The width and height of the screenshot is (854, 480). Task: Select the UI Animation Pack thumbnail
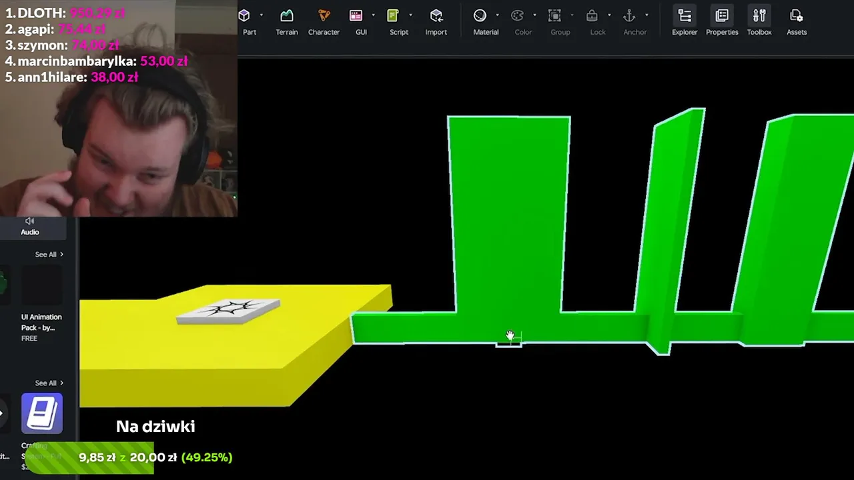pyautogui.click(x=42, y=286)
